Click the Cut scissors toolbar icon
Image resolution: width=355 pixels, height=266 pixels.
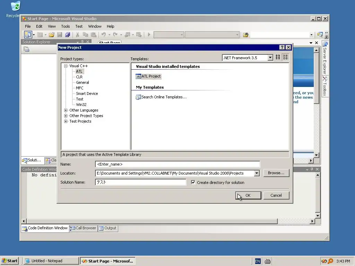(x=77, y=35)
